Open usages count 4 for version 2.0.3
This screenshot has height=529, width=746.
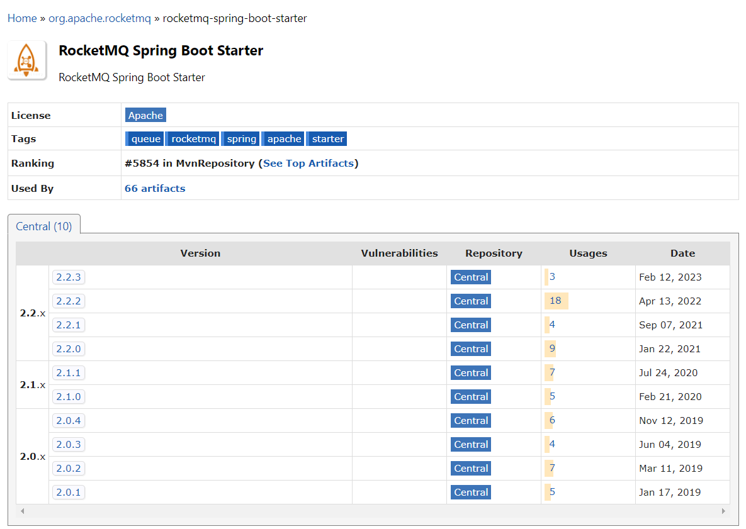tap(552, 444)
